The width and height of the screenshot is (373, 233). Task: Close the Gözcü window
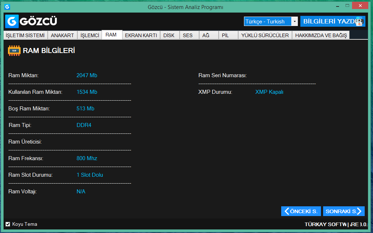(x=360, y=6)
